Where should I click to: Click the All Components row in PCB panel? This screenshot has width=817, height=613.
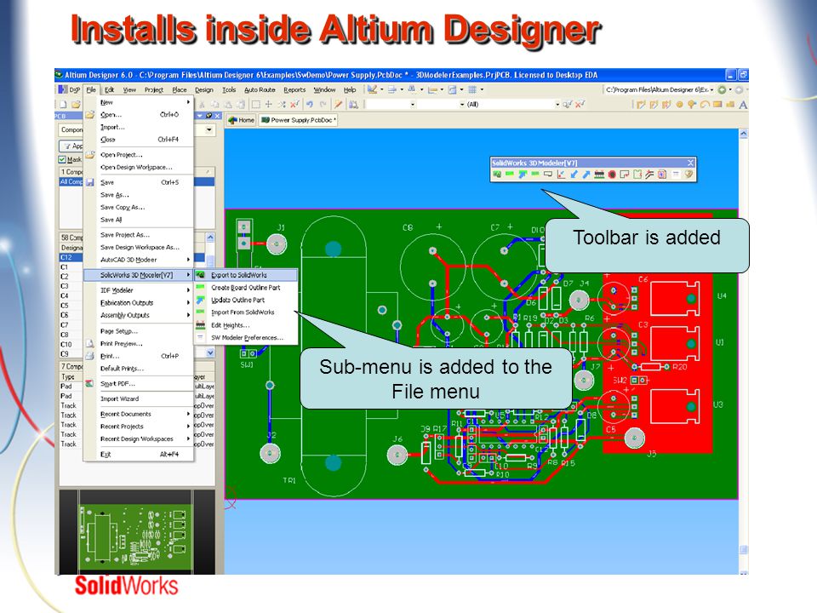click(71, 181)
